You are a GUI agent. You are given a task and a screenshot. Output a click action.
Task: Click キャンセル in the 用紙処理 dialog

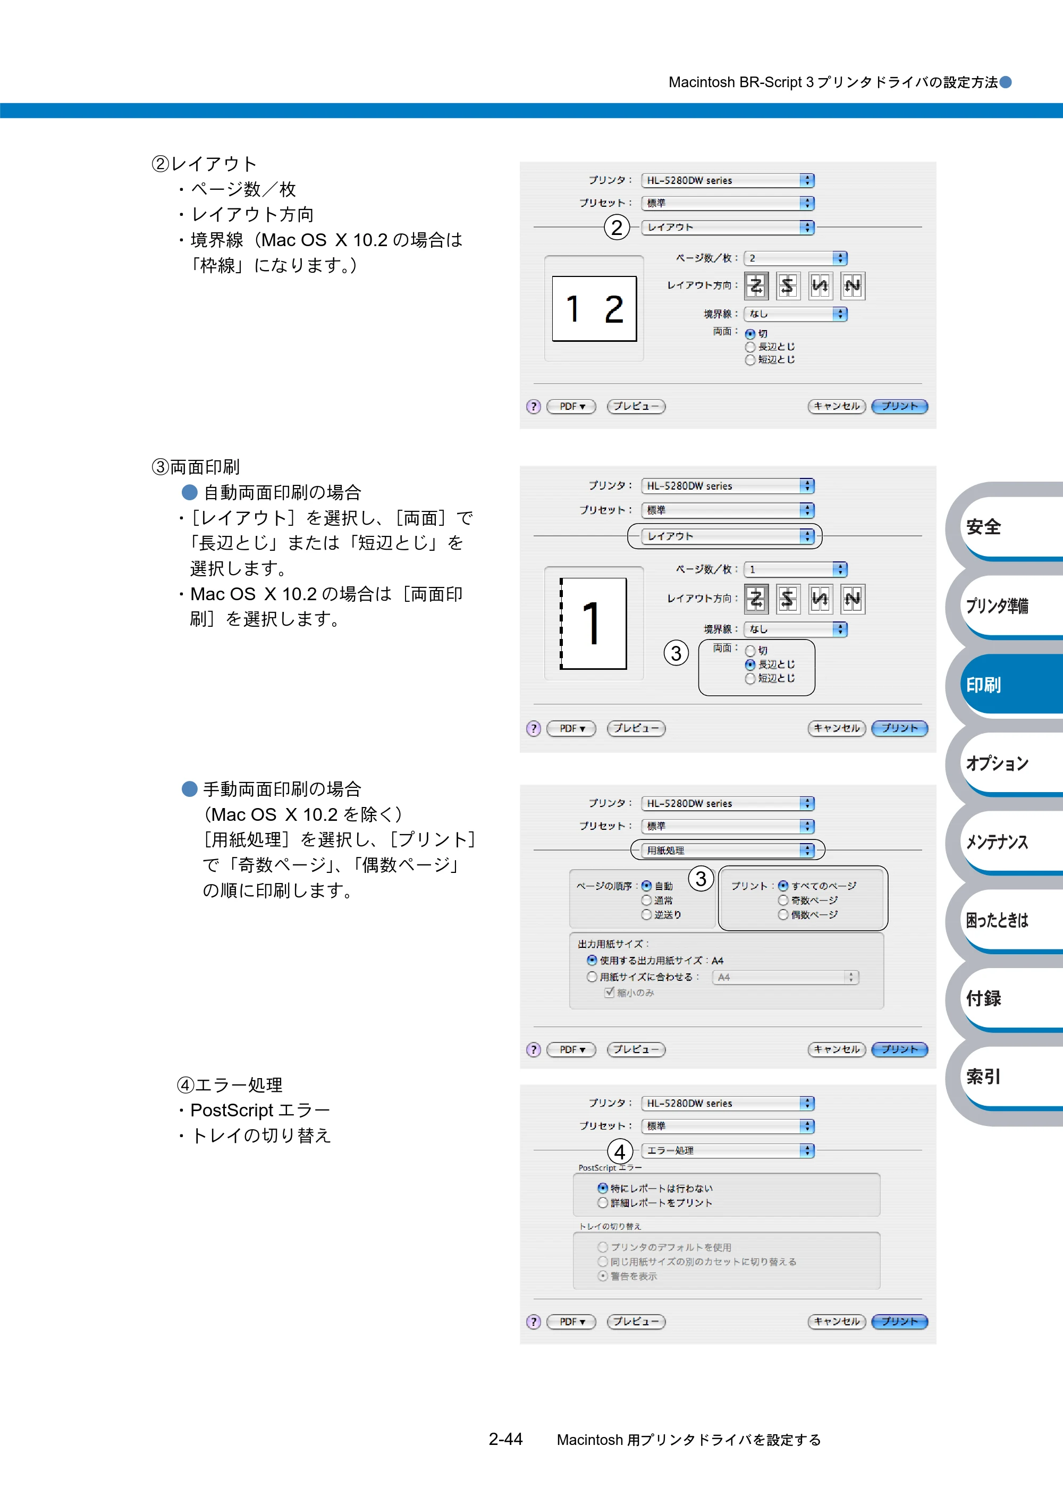(837, 1049)
